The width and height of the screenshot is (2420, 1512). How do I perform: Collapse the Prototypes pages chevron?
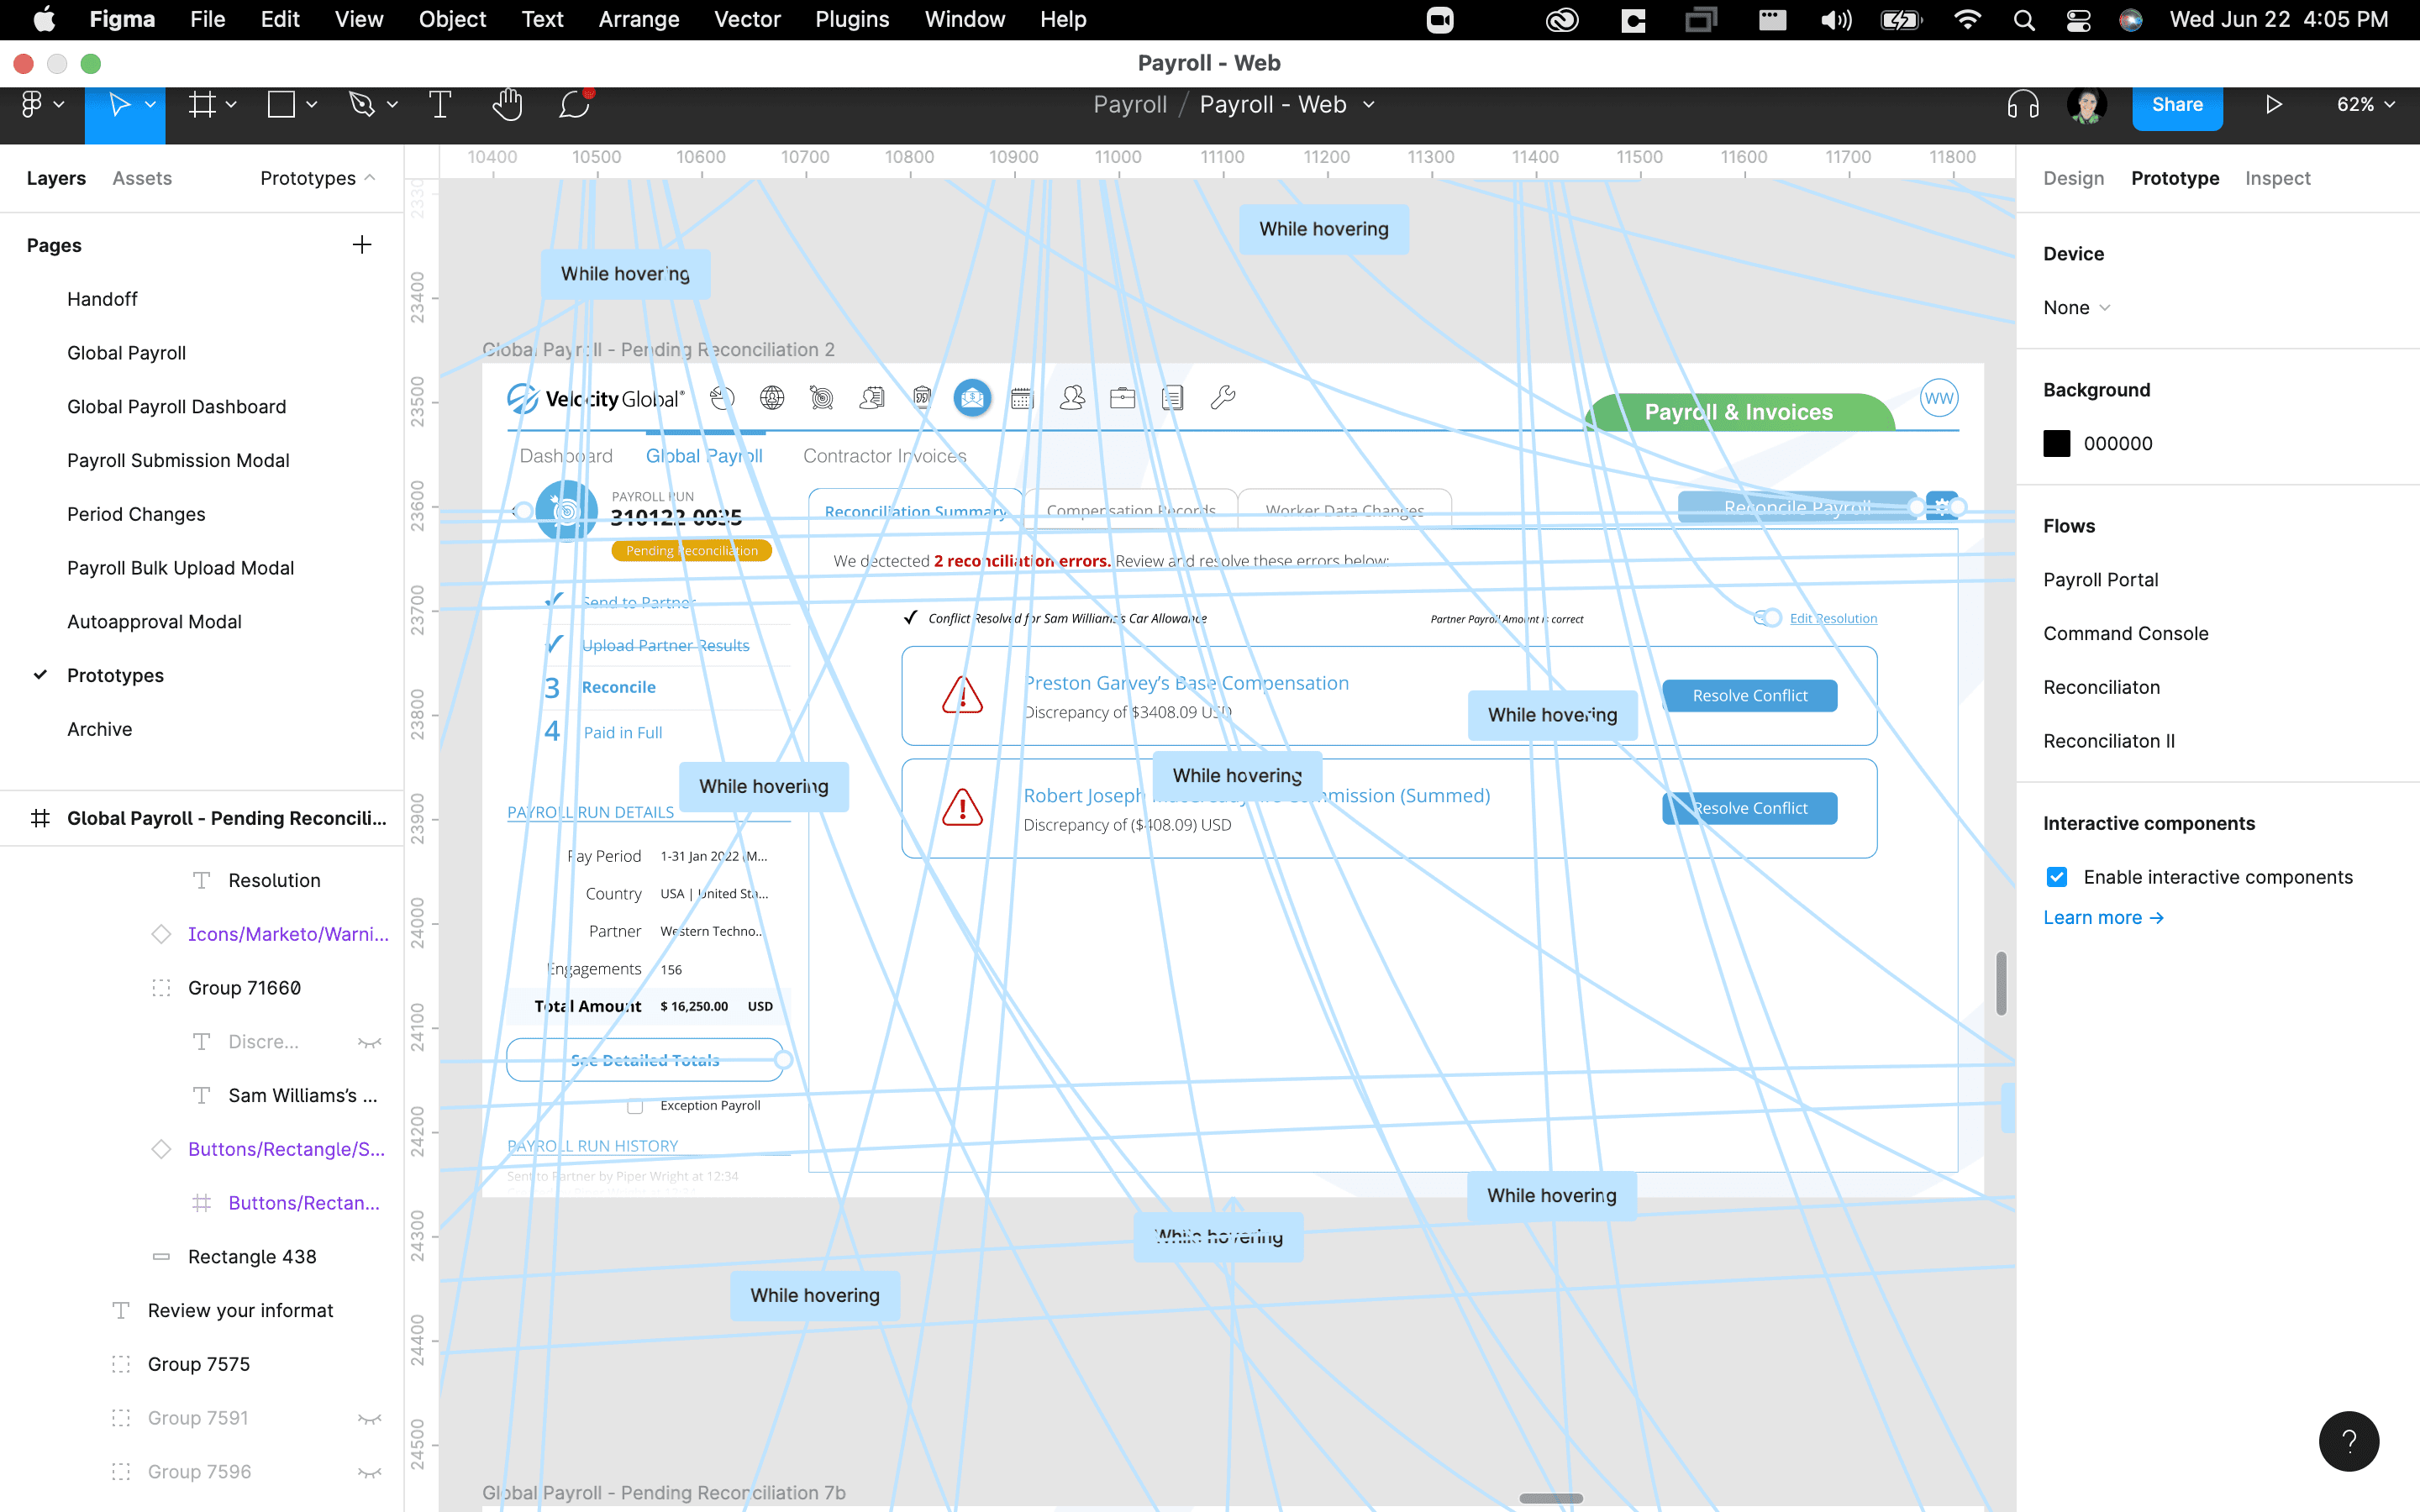point(370,178)
